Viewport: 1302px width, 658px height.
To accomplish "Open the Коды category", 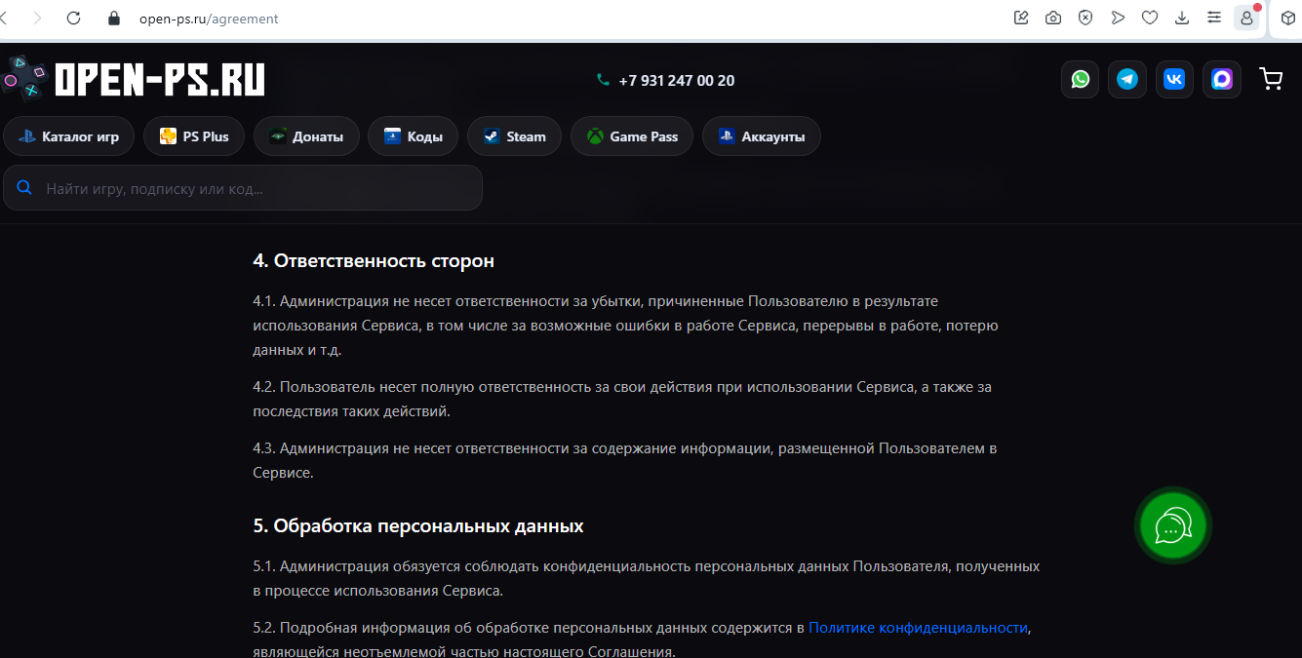I will point(413,136).
